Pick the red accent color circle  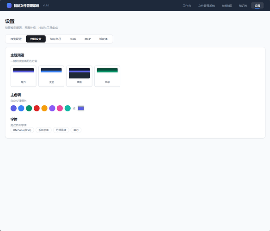37,108
